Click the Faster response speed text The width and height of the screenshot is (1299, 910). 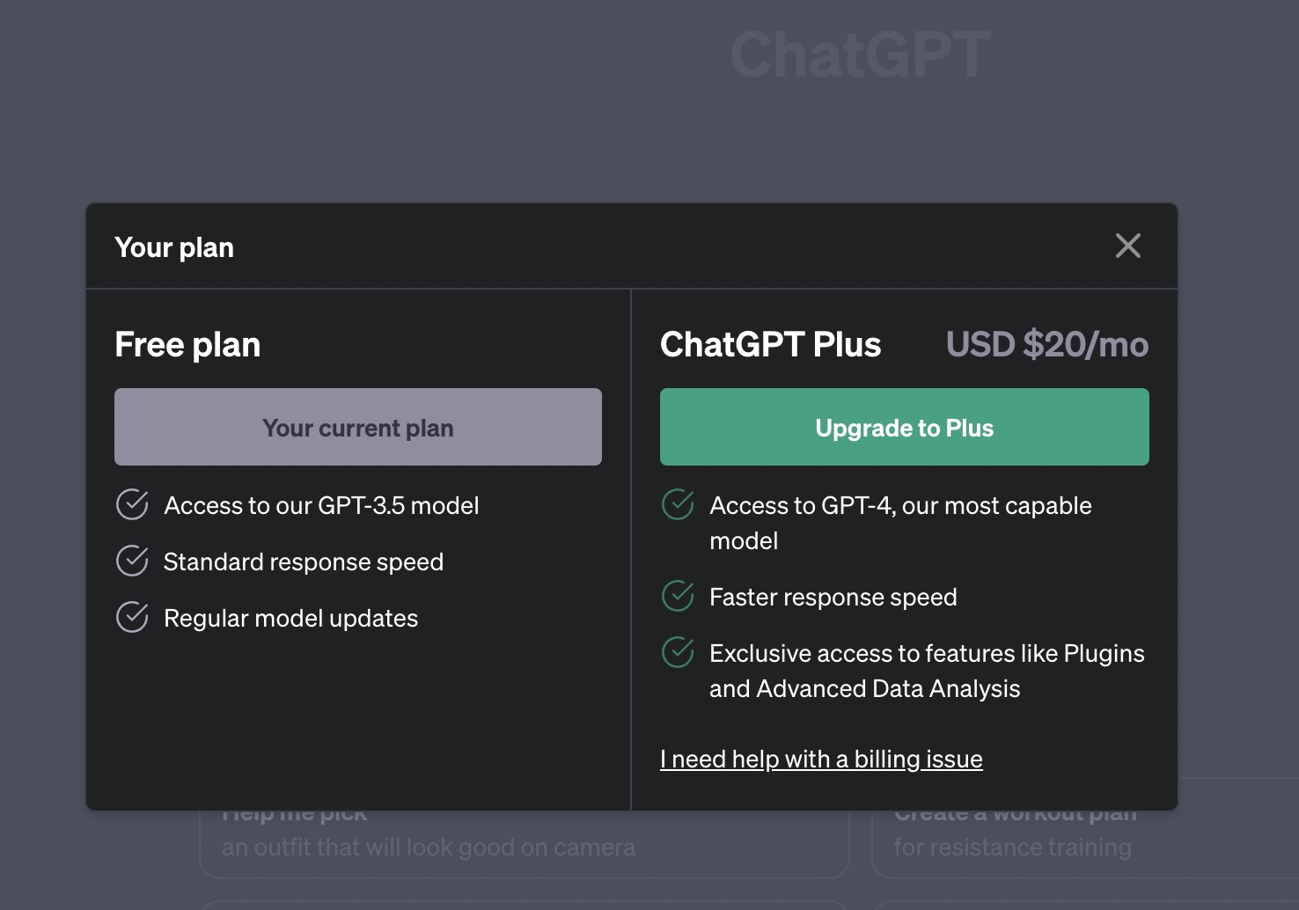click(833, 598)
